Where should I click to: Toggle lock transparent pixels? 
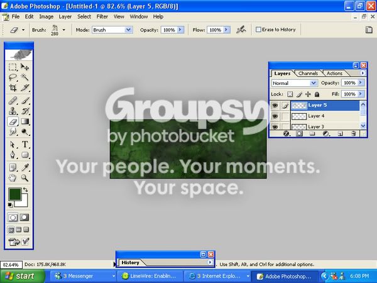pos(290,94)
